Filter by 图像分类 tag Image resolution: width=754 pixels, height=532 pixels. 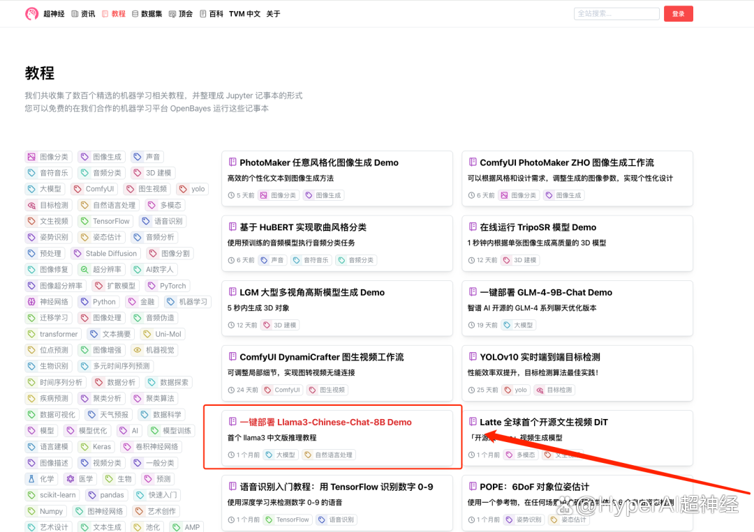tap(48, 156)
